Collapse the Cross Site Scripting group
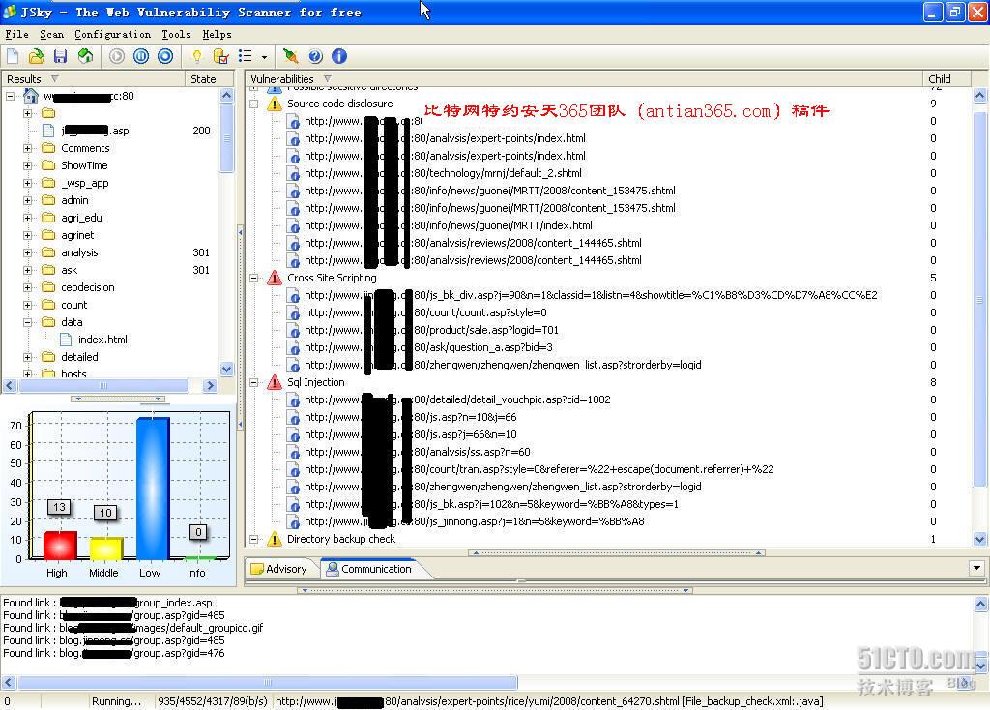The width and height of the screenshot is (990, 710). pos(254,278)
